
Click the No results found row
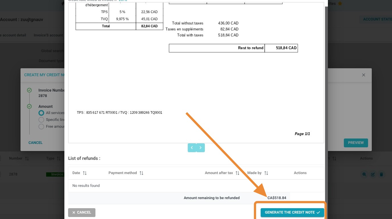tap(196, 186)
